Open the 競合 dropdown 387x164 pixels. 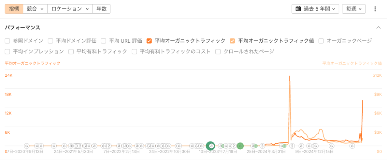click(35, 9)
